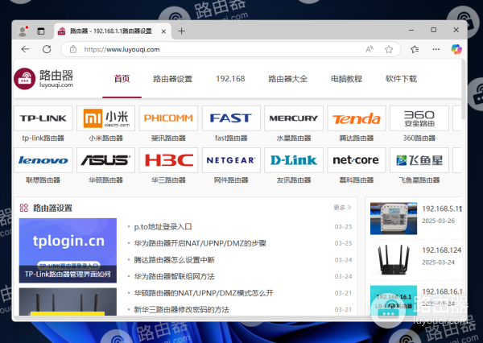Viewport: 483px width, 343px height.
Task: Open the tab actions menu icon
Action: coord(41,31)
